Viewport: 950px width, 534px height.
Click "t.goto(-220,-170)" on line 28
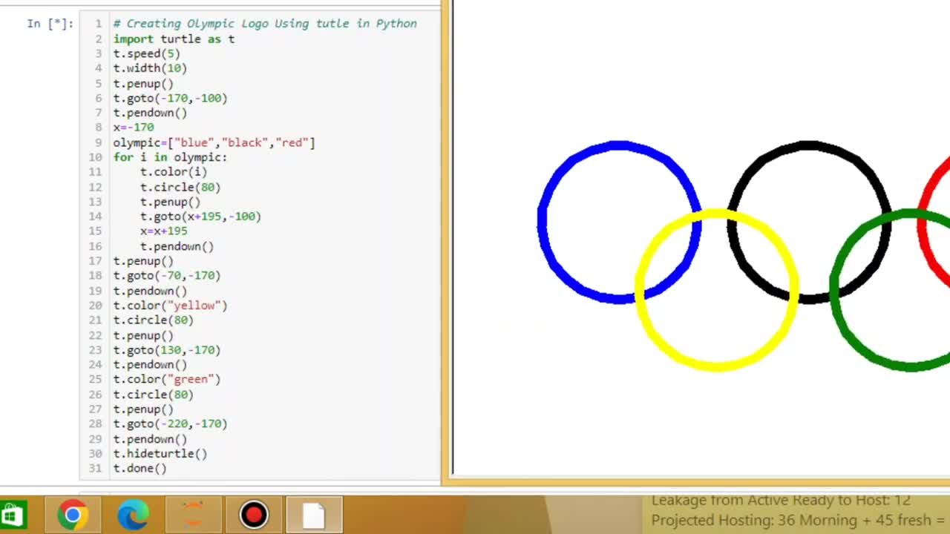click(170, 424)
